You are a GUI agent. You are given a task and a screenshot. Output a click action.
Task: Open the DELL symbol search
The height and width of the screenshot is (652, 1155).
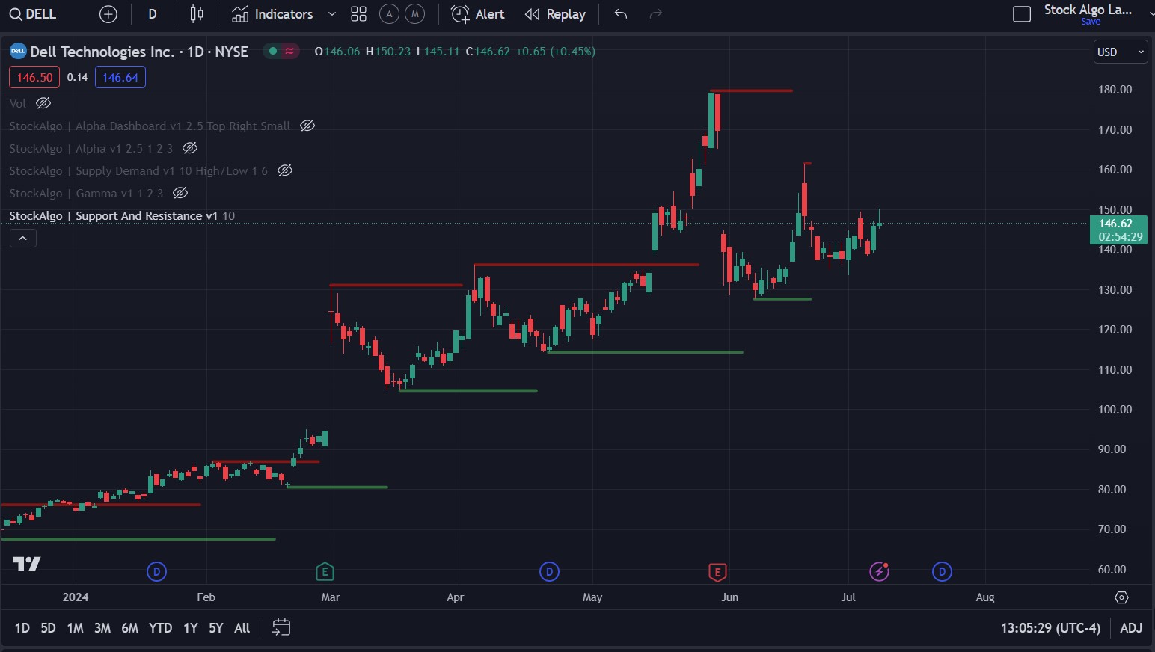tap(33, 14)
